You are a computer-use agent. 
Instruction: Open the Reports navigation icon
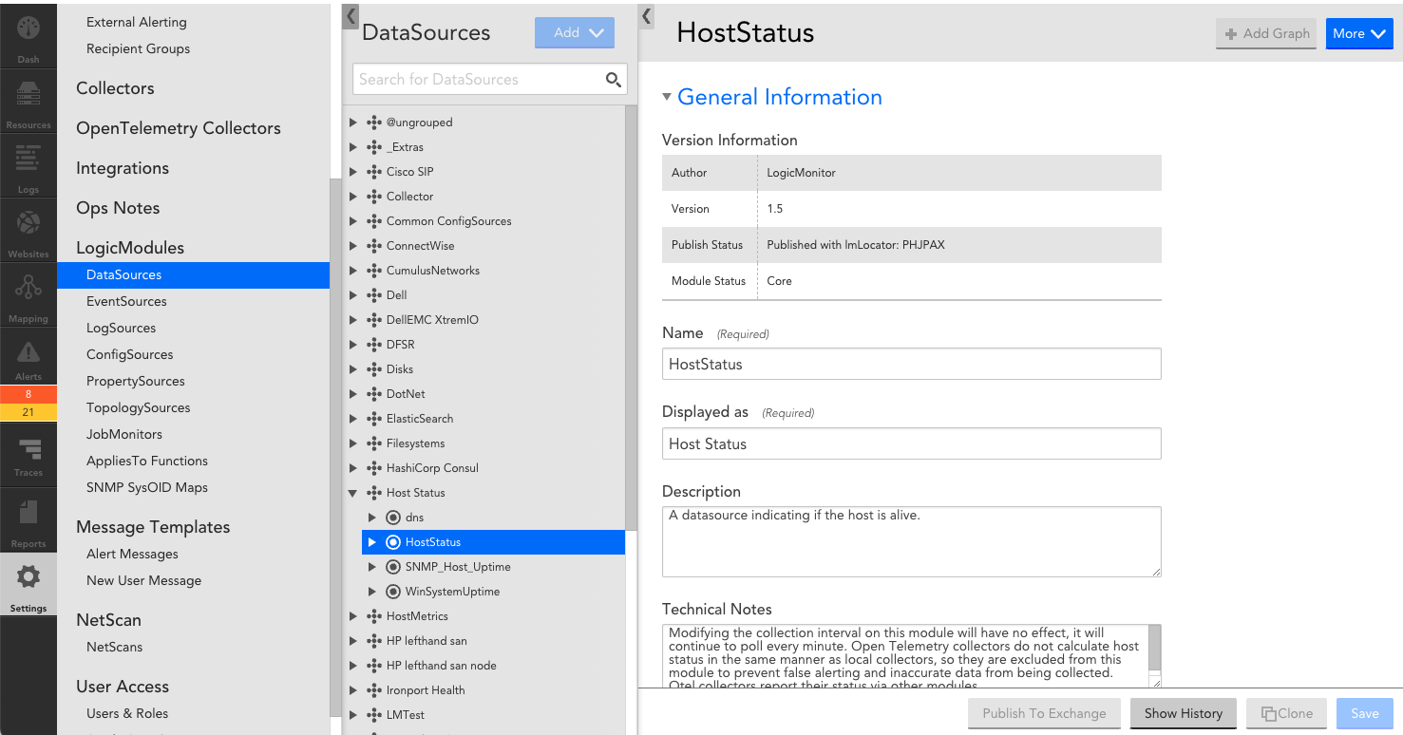coord(28,513)
